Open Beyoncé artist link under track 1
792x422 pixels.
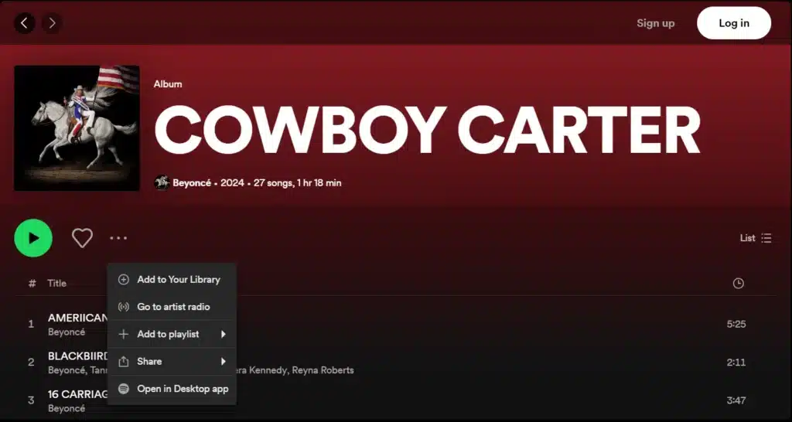tap(67, 332)
